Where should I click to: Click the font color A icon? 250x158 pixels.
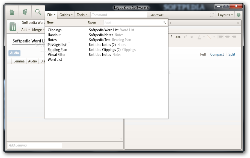click(x=199, y=37)
